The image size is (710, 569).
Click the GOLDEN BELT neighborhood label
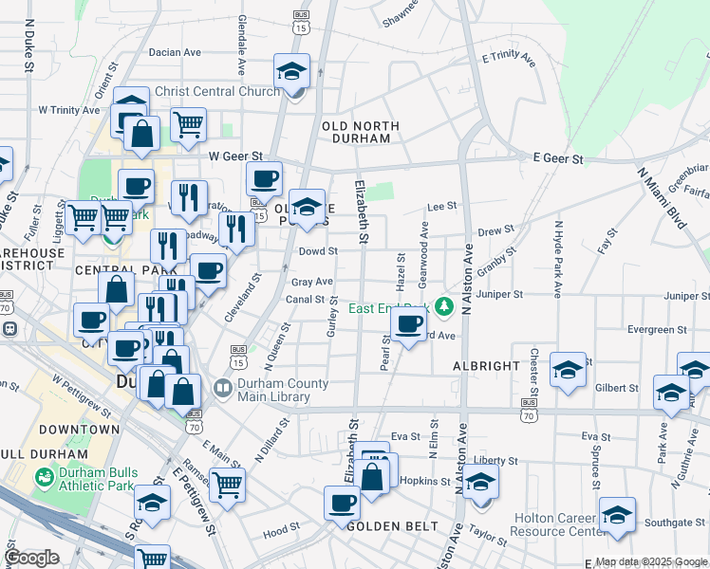coord(393,526)
